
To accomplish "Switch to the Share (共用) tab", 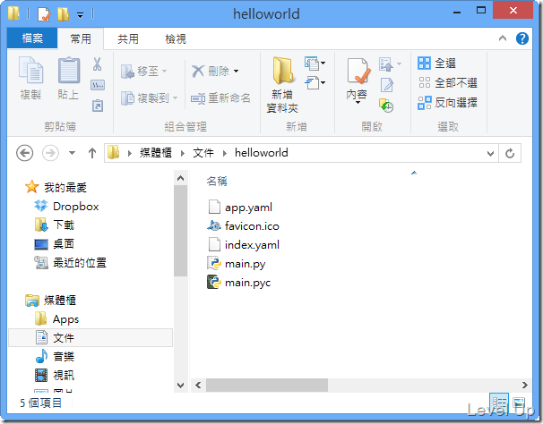I will pyautogui.click(x=128, y=38).
